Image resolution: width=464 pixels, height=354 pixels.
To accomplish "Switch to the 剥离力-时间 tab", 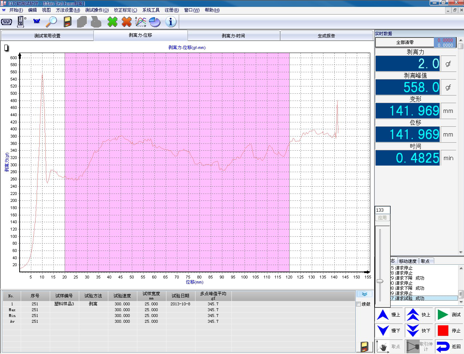I will pyautogui.click(x=233, y=36).
